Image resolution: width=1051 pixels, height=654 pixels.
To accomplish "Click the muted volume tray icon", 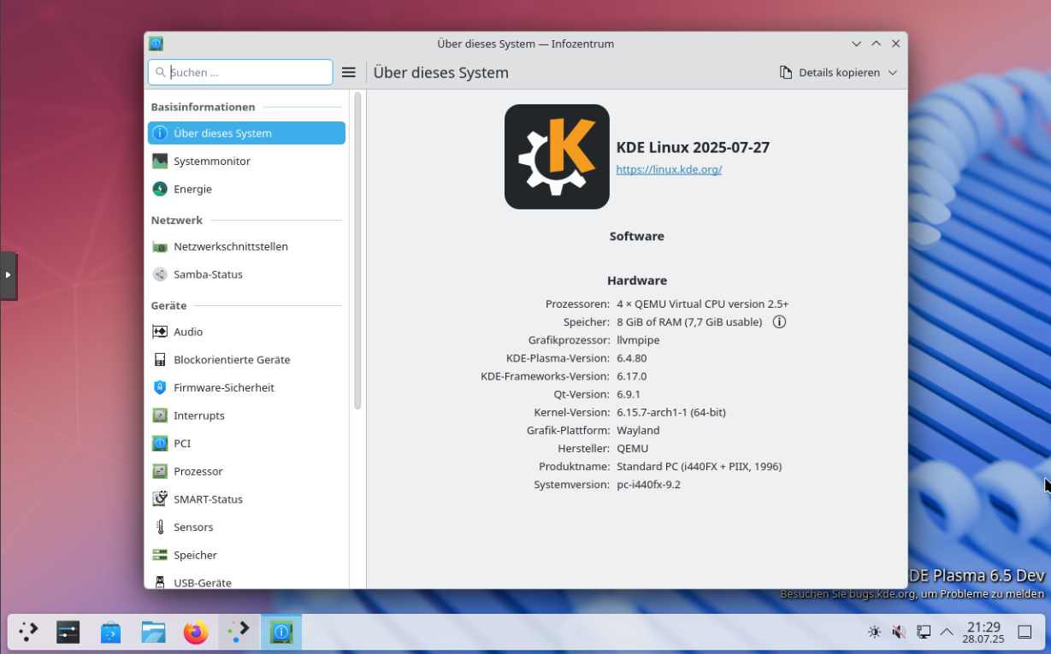I will 899,632.
